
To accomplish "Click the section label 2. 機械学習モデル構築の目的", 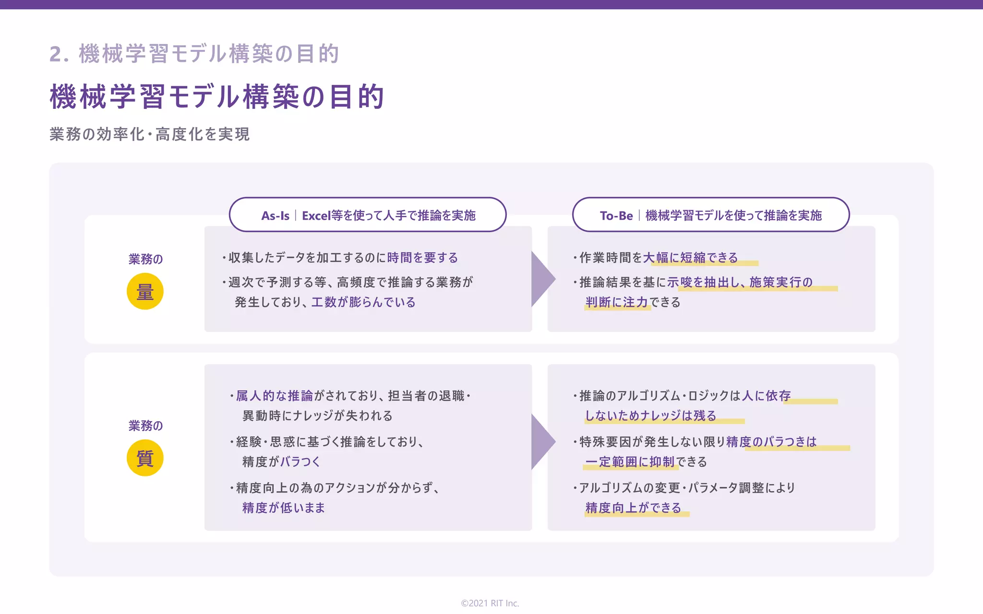I will 194,54.
